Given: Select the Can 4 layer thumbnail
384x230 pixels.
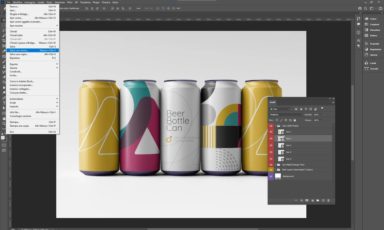Looking at the screenshot, I should 281,152.
